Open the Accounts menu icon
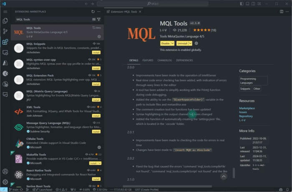This screenshot has height=192, width=292. (5, 171)
